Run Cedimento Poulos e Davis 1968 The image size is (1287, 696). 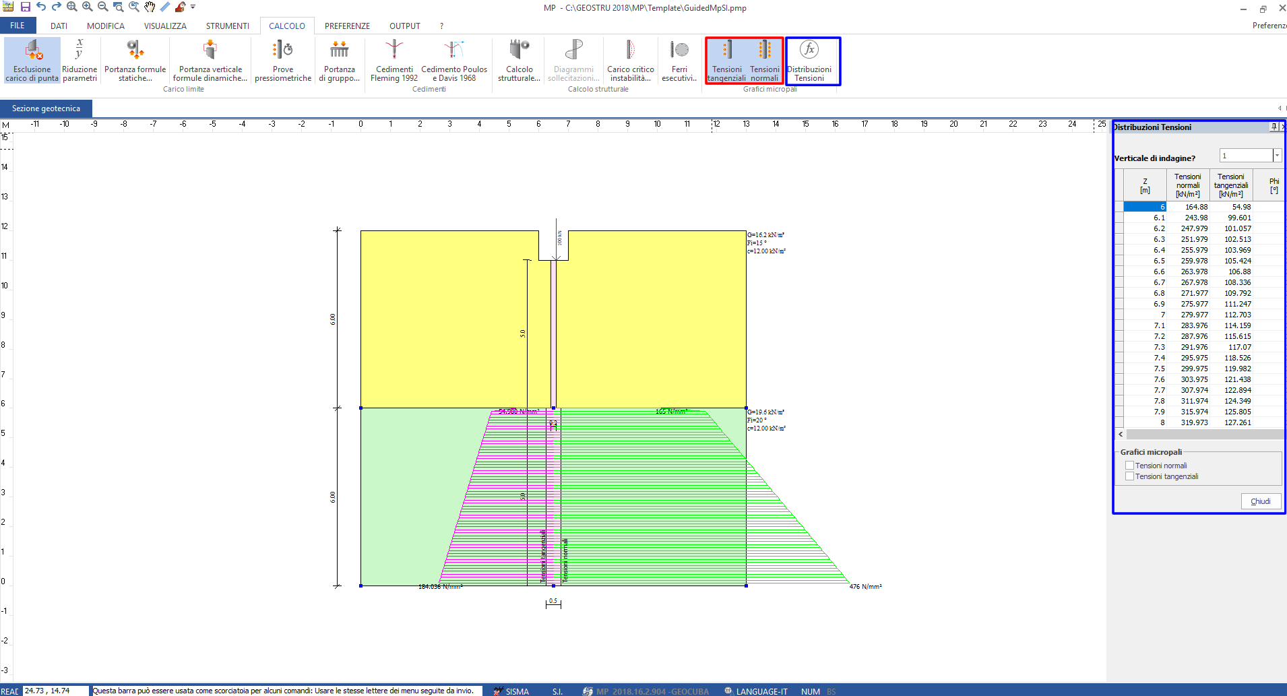454,61
